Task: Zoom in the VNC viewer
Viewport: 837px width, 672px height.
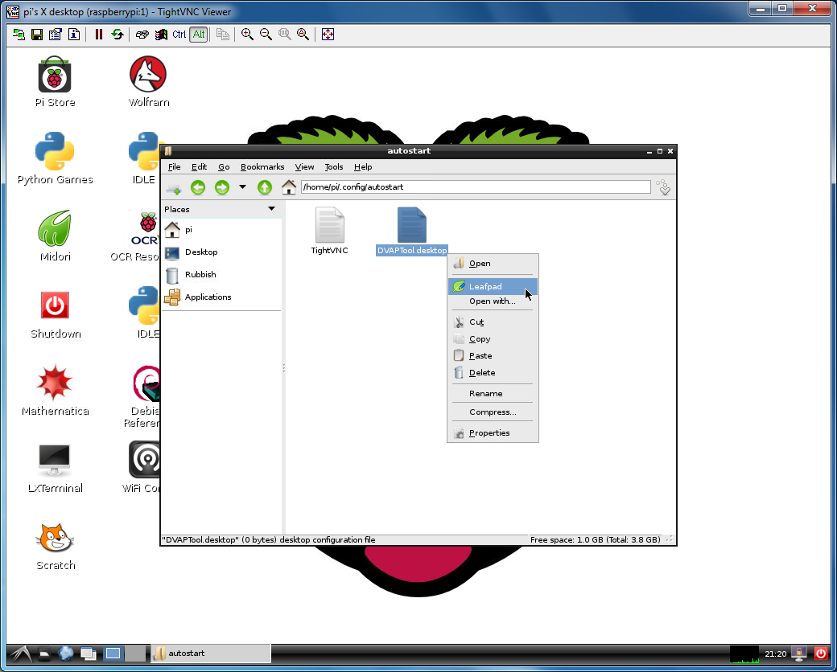Action: pyautogui.click(x=247, y=35)
